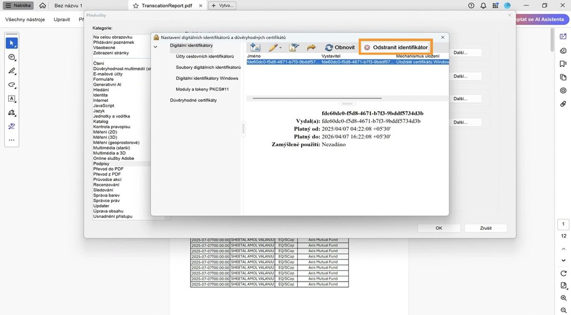Image resolution: width=571 pixels, height=315 pixels.
Task: Select the arrow selection tool
Action: (x=12, y=43)
